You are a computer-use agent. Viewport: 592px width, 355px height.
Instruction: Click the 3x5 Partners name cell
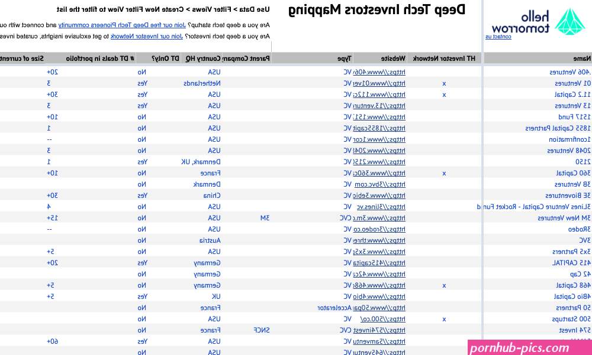click(x=572, y=252)
